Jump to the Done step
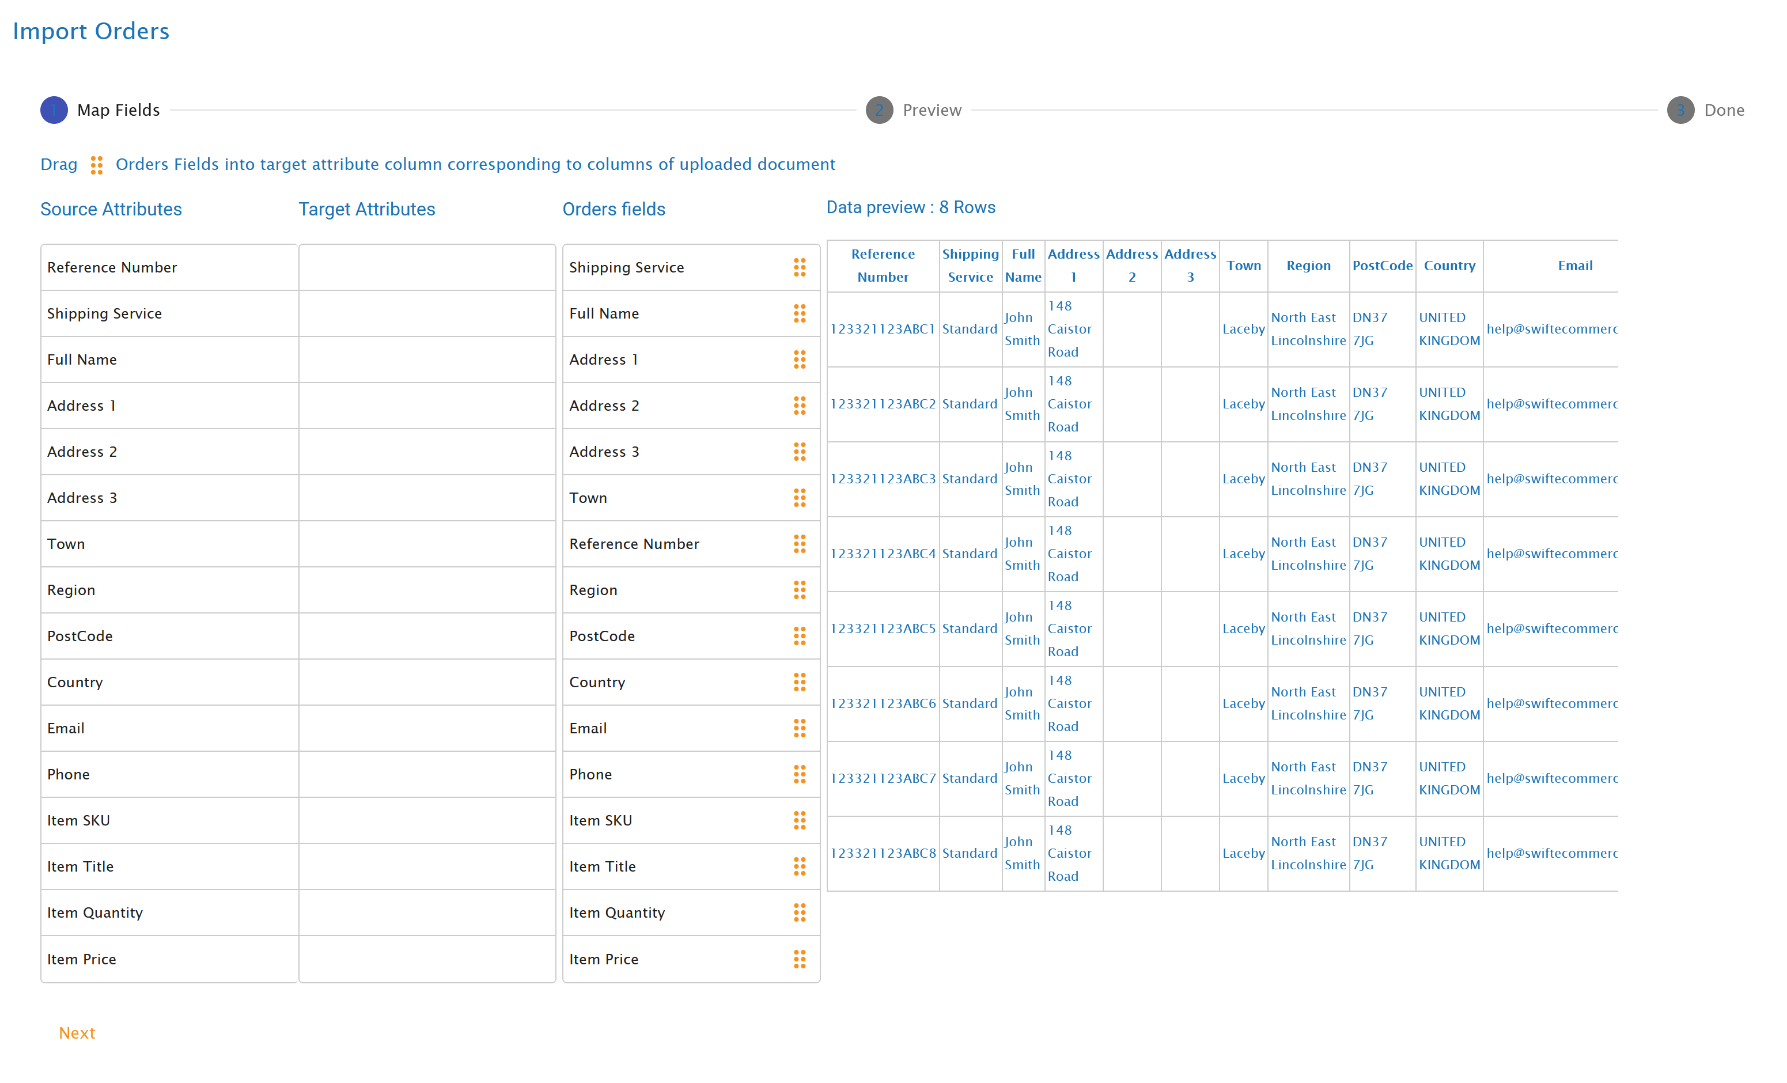Viewport: 1787px width, 1083px height. pos(1680,110)
